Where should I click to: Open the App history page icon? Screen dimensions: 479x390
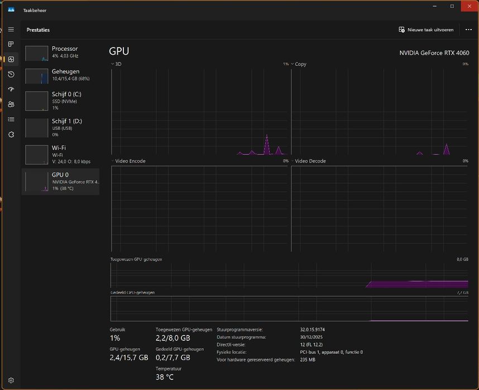click(11, 74)
